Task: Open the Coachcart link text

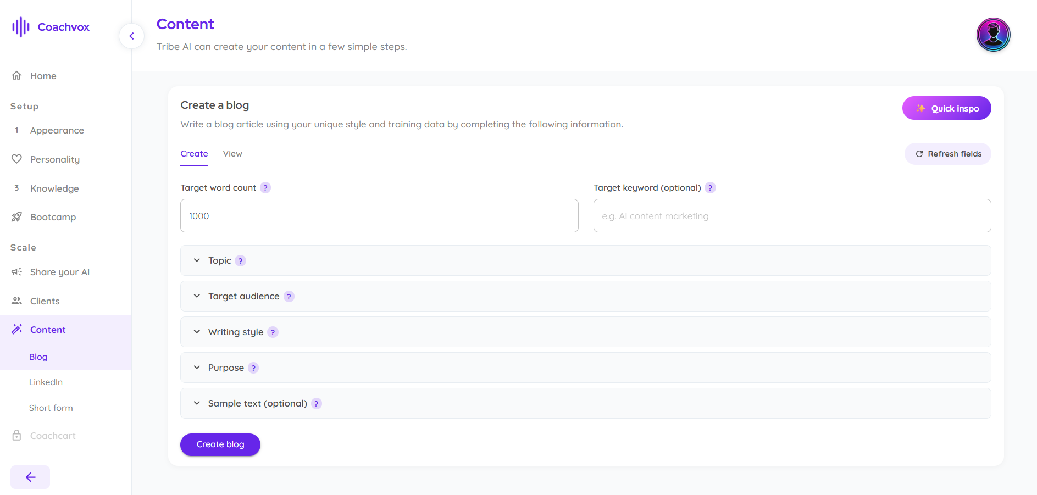Action: [53, 436]
